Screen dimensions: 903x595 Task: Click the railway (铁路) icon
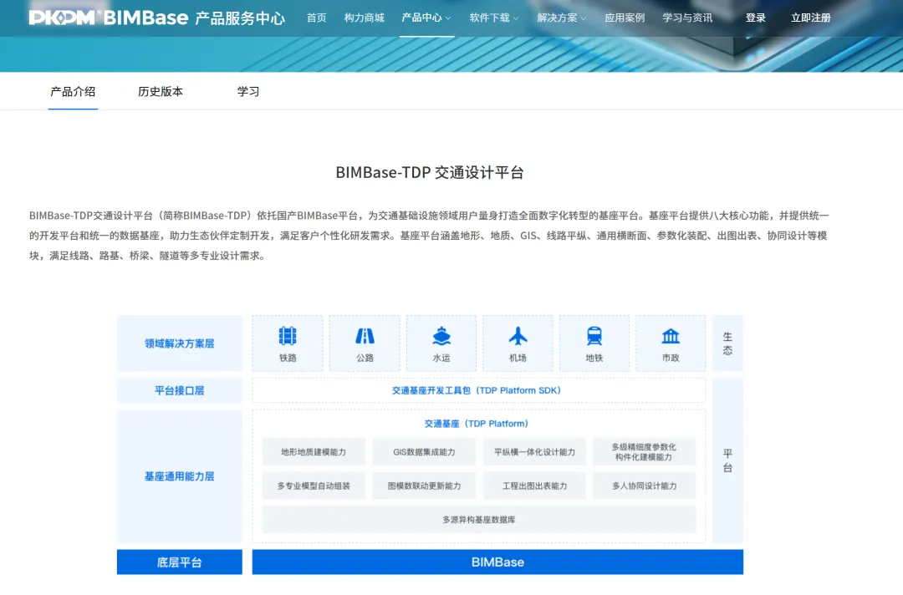(x=288, y=336)
